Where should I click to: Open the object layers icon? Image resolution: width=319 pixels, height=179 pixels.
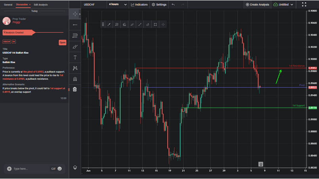click(x=75, y=168)
